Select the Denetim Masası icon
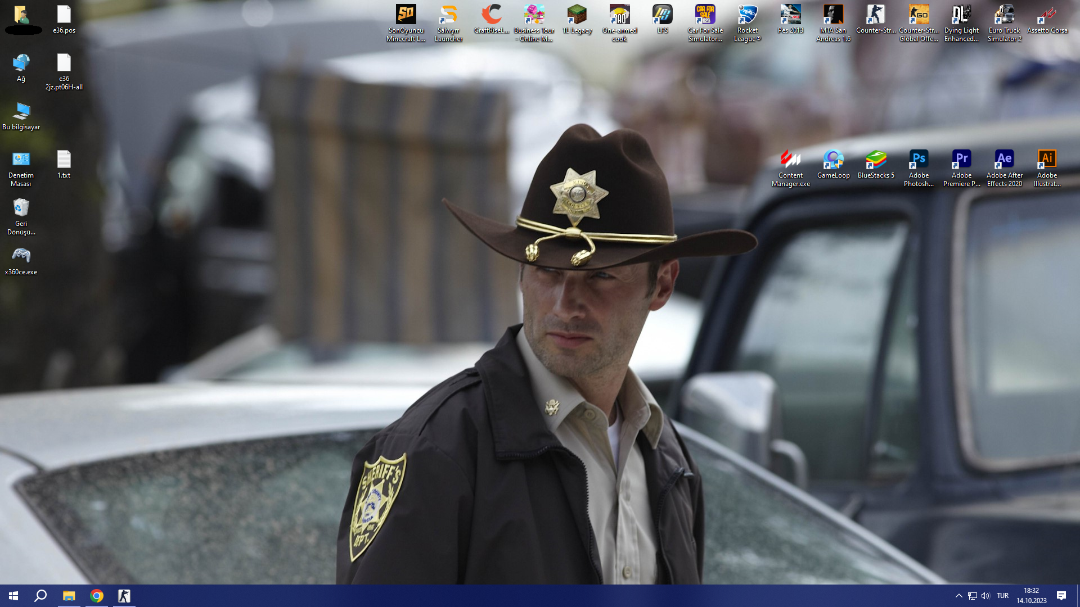This screenshot has height=607, width=1080. 21,169
